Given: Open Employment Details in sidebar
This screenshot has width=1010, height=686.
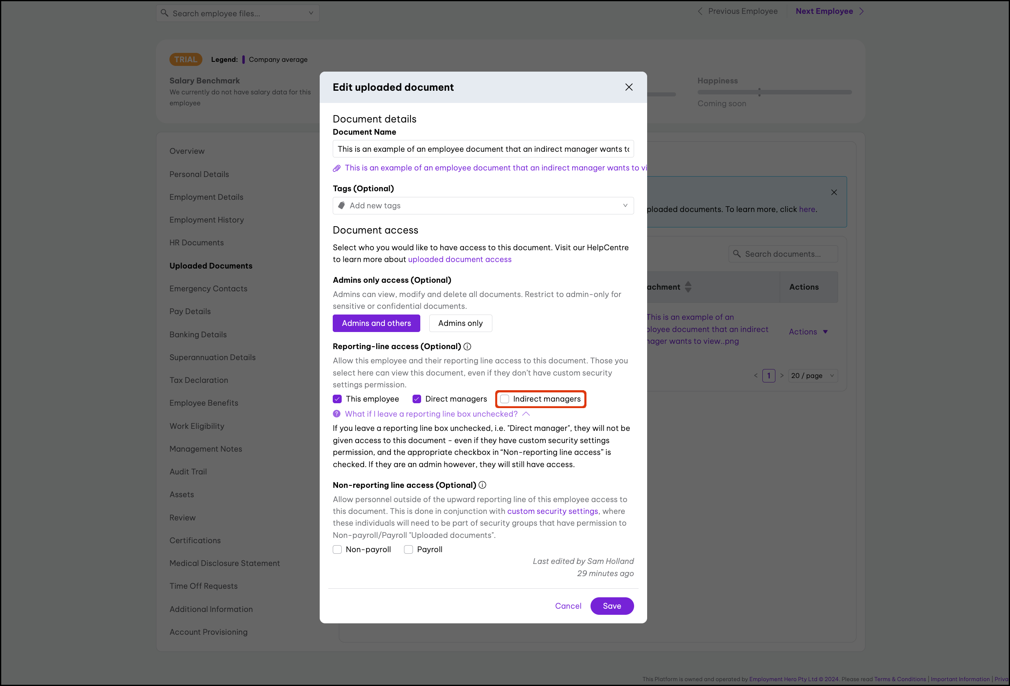Looking at the screenshot, I should coord(206,197).
